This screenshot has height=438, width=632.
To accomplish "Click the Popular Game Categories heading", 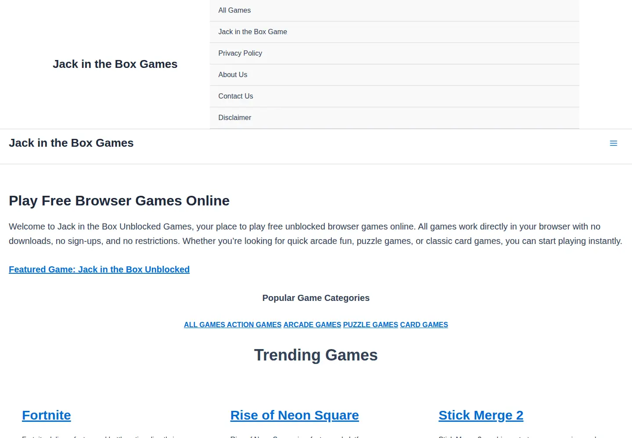I will pyautogui.click(x=316, y=298).
